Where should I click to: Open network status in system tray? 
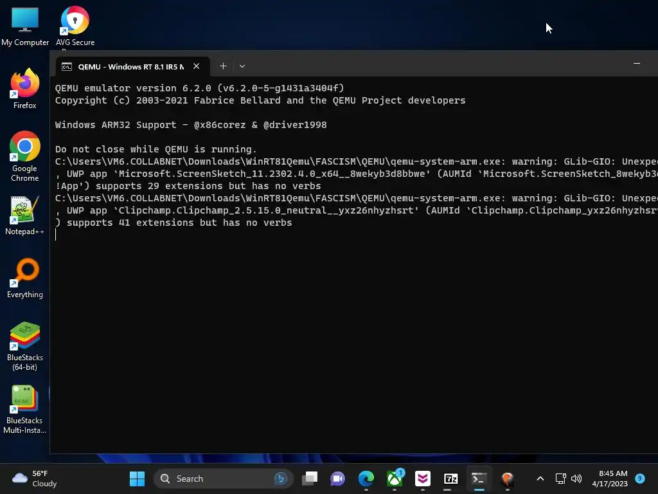(560, 479)
